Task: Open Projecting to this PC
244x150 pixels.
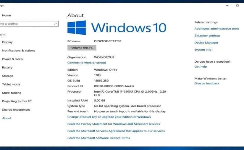Action: (17, 101)
